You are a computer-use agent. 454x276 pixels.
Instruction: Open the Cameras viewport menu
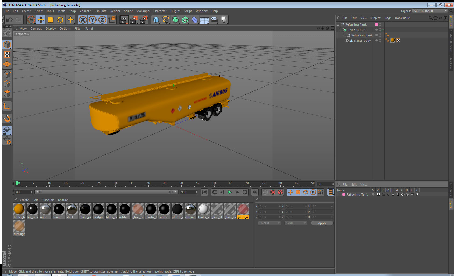[x=36, y=29]
